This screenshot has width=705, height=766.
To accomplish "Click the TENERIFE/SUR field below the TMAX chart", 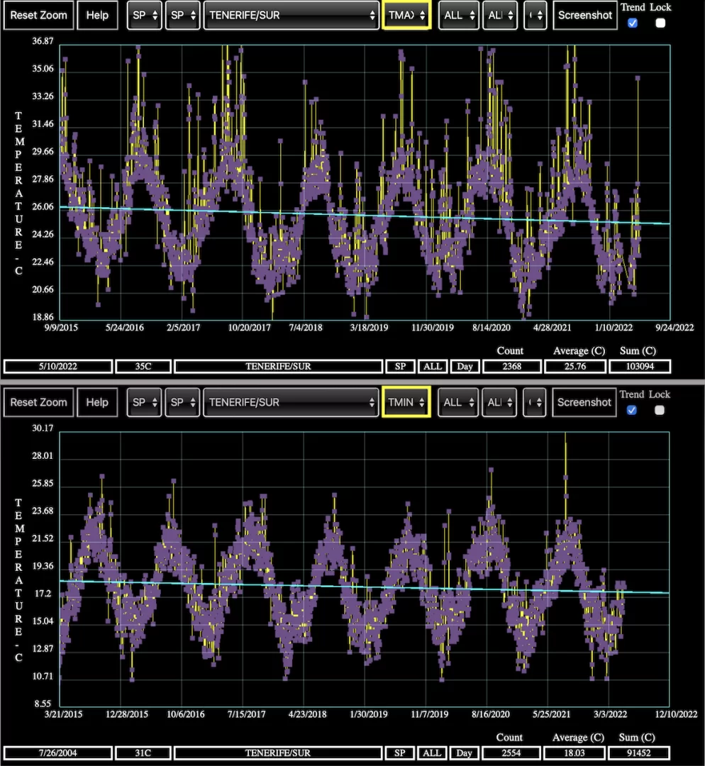I will coord(278,367).
